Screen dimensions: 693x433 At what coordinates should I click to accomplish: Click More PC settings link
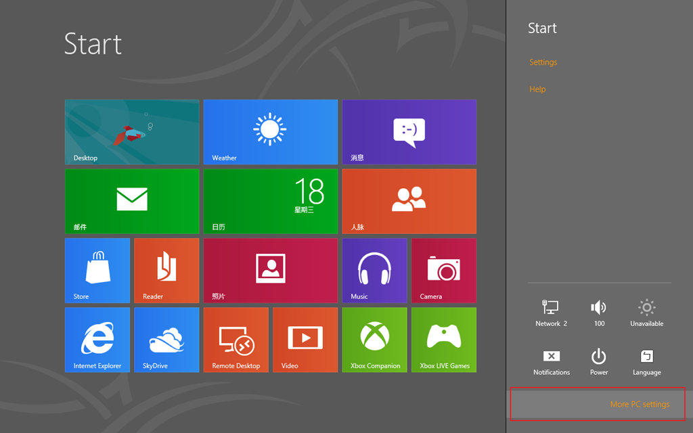[x=640, y=405]
